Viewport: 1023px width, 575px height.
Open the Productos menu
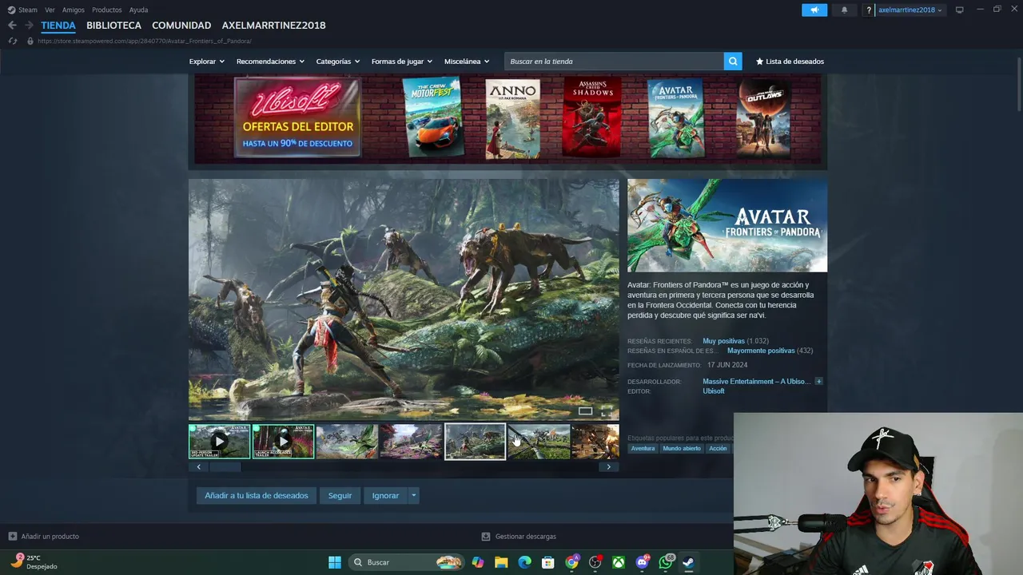tap(107, 10)
